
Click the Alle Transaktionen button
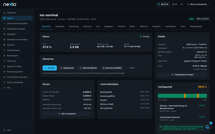point(67,114)
